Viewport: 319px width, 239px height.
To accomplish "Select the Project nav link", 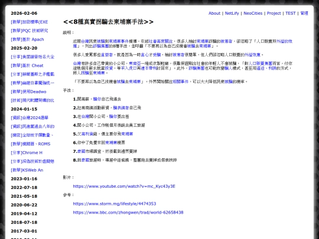I will 274,14.
